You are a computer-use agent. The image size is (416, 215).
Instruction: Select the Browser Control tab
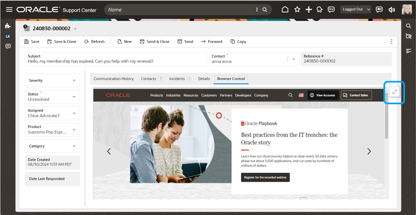point(231,79)
